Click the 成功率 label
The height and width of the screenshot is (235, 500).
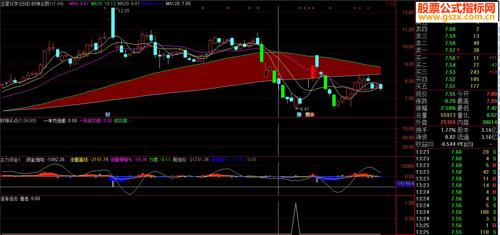pyautogui.click(x=121, y=121)
